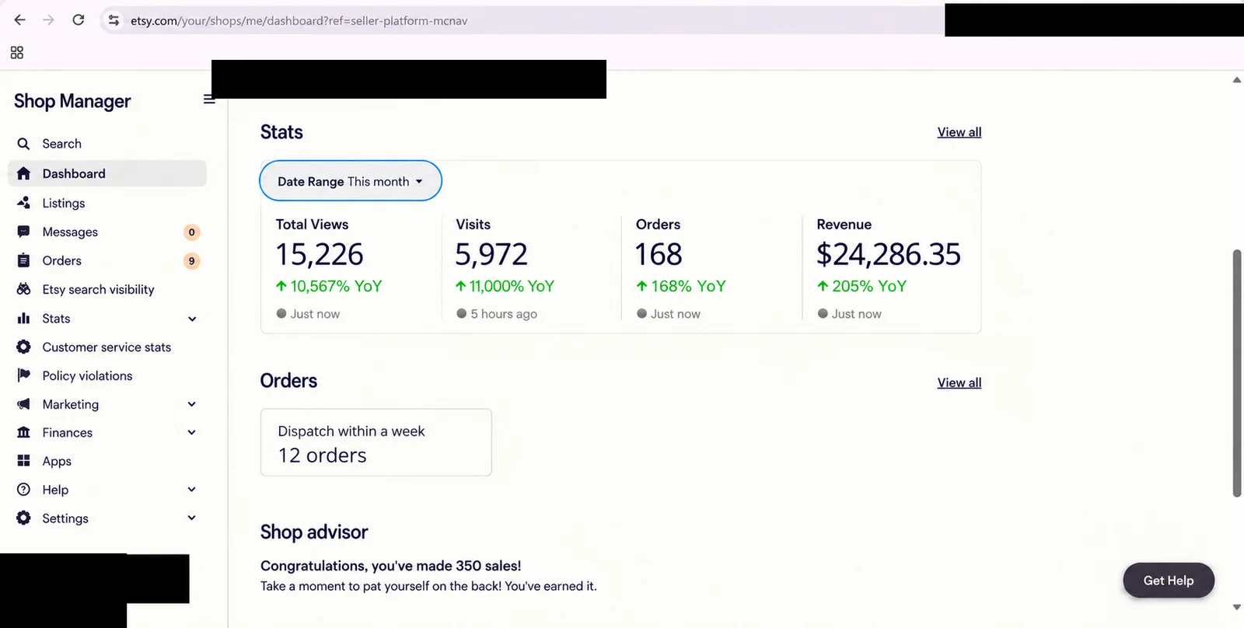Click the Apps grid icon in sidebar
Image resolution: width=1244 pixels, height=628 pixels.
pos(24,461)
